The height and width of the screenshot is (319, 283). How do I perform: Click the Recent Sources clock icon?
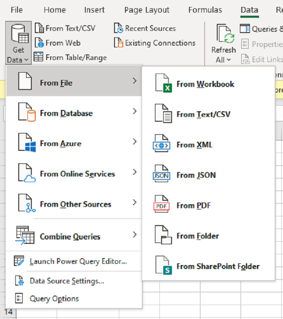pyautogui.click(x=118, y=29)
